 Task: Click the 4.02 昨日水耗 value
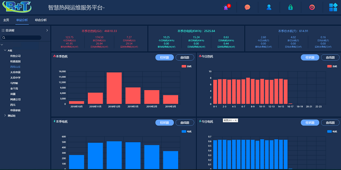click(293, 37)
